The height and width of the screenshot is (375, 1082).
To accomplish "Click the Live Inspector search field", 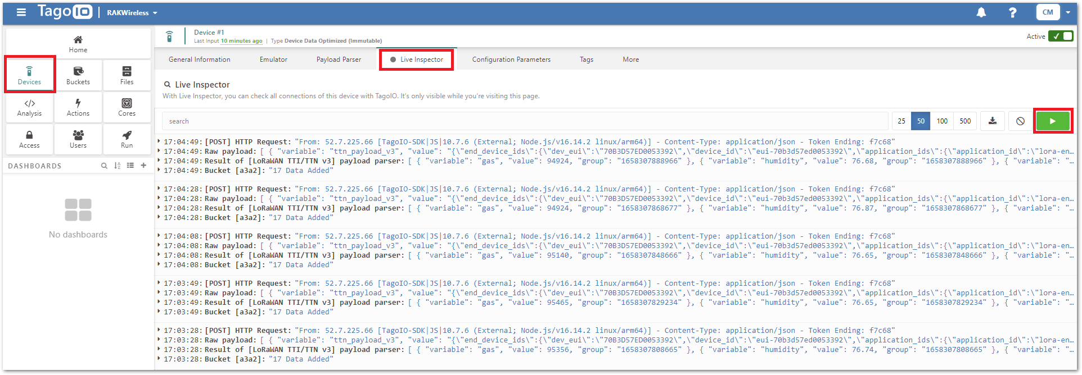I will tap(524, 121).
